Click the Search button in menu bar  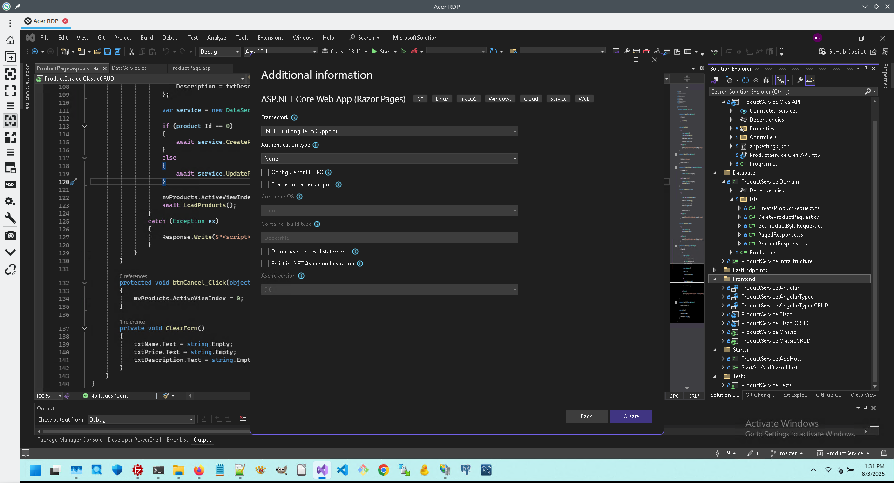point(365,38)
